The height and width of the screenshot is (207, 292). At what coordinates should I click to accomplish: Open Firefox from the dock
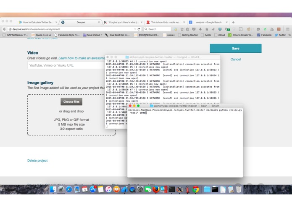click(156, 189)
